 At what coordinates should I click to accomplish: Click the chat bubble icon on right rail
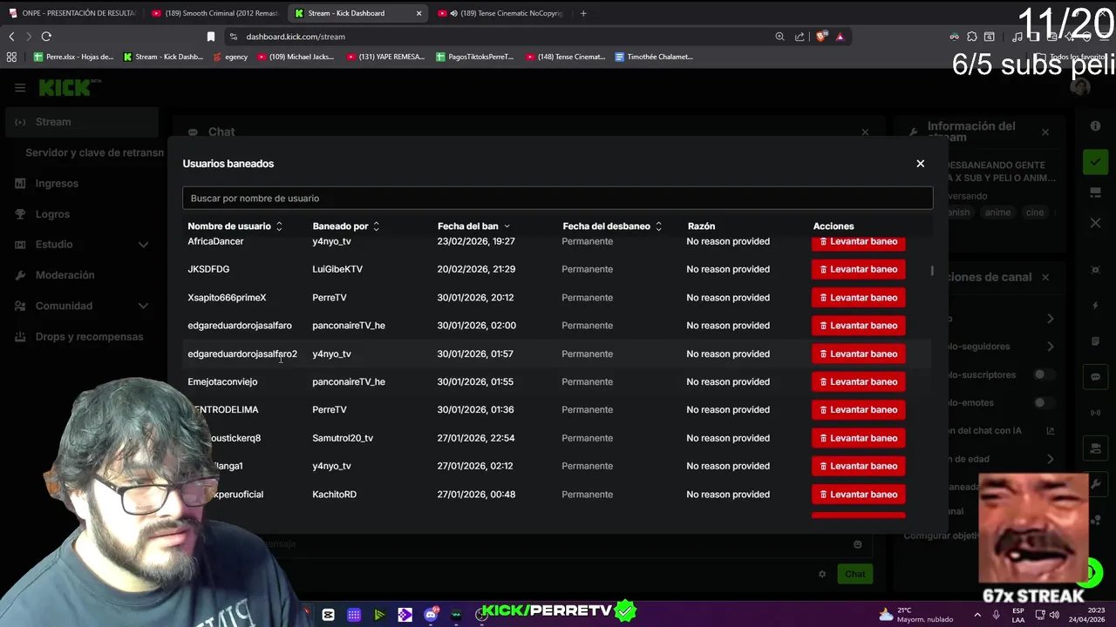click(1095, 377)
